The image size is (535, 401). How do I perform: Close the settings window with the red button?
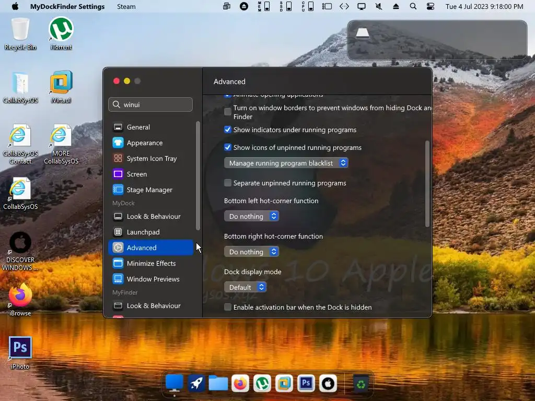pos(117,81)
